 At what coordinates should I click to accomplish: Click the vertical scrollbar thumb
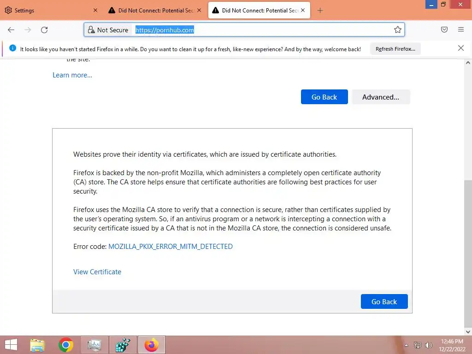click(468, 253)
